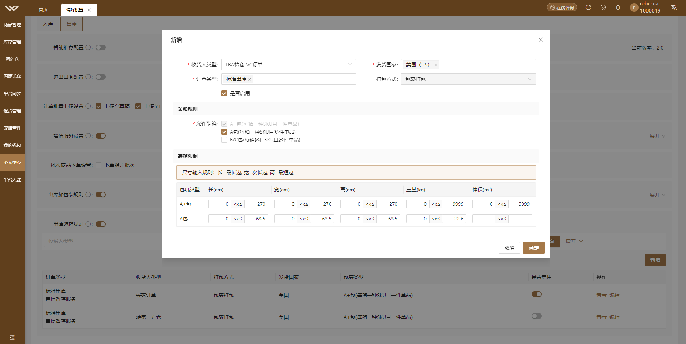Image resolution: width=686 pixels, height=344 pixels.
Task: Toggle 下单指定批次 checkbox
Action: click(99, 165)
